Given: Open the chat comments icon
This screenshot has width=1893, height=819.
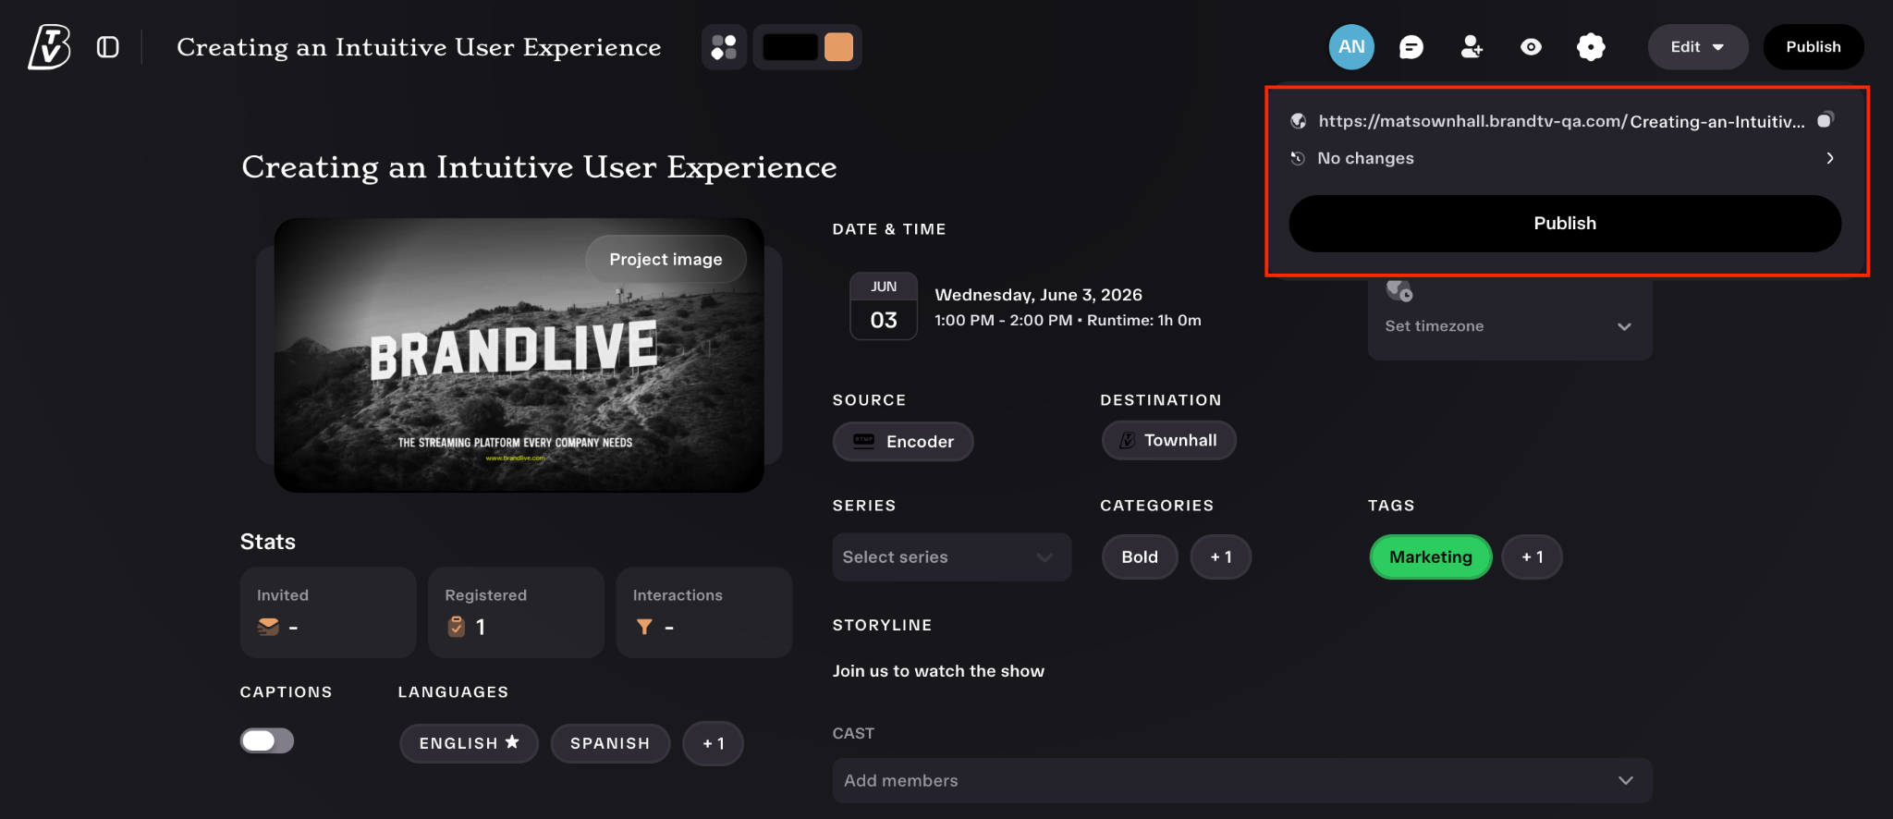Looking at the screenshot, I should pyautogui.click(x=1411, y=47).
